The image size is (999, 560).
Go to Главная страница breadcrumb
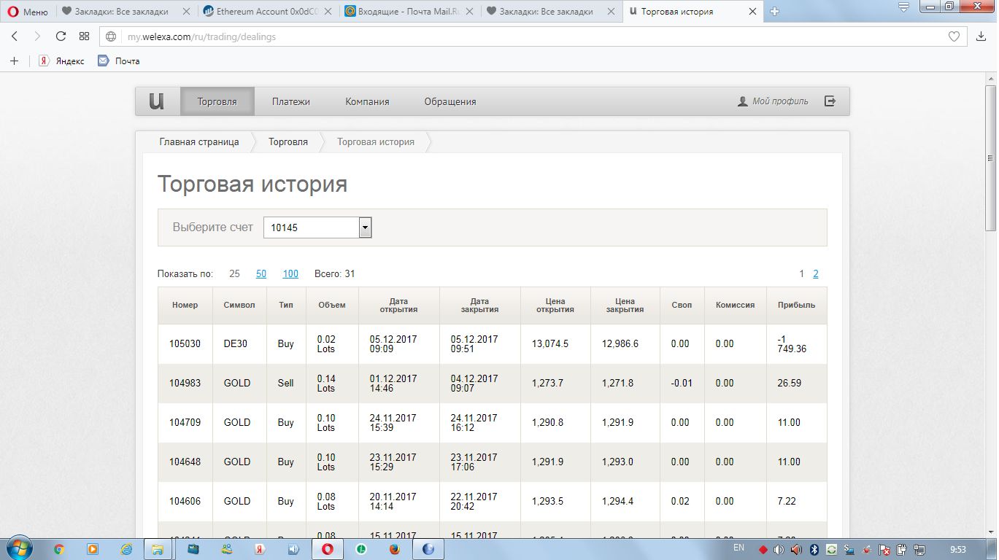coord(199,141)
